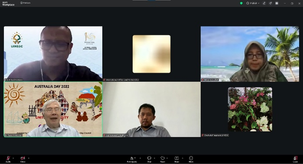
Task: Maximize the Zoom window
Action: tap(292, 3)
